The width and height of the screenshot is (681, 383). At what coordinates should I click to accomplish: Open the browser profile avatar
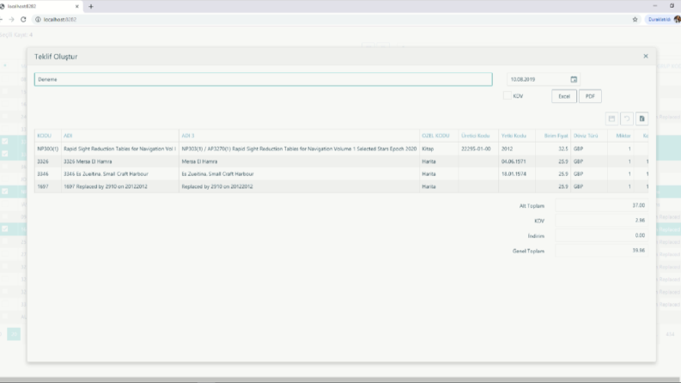click(x=678, y=19)
